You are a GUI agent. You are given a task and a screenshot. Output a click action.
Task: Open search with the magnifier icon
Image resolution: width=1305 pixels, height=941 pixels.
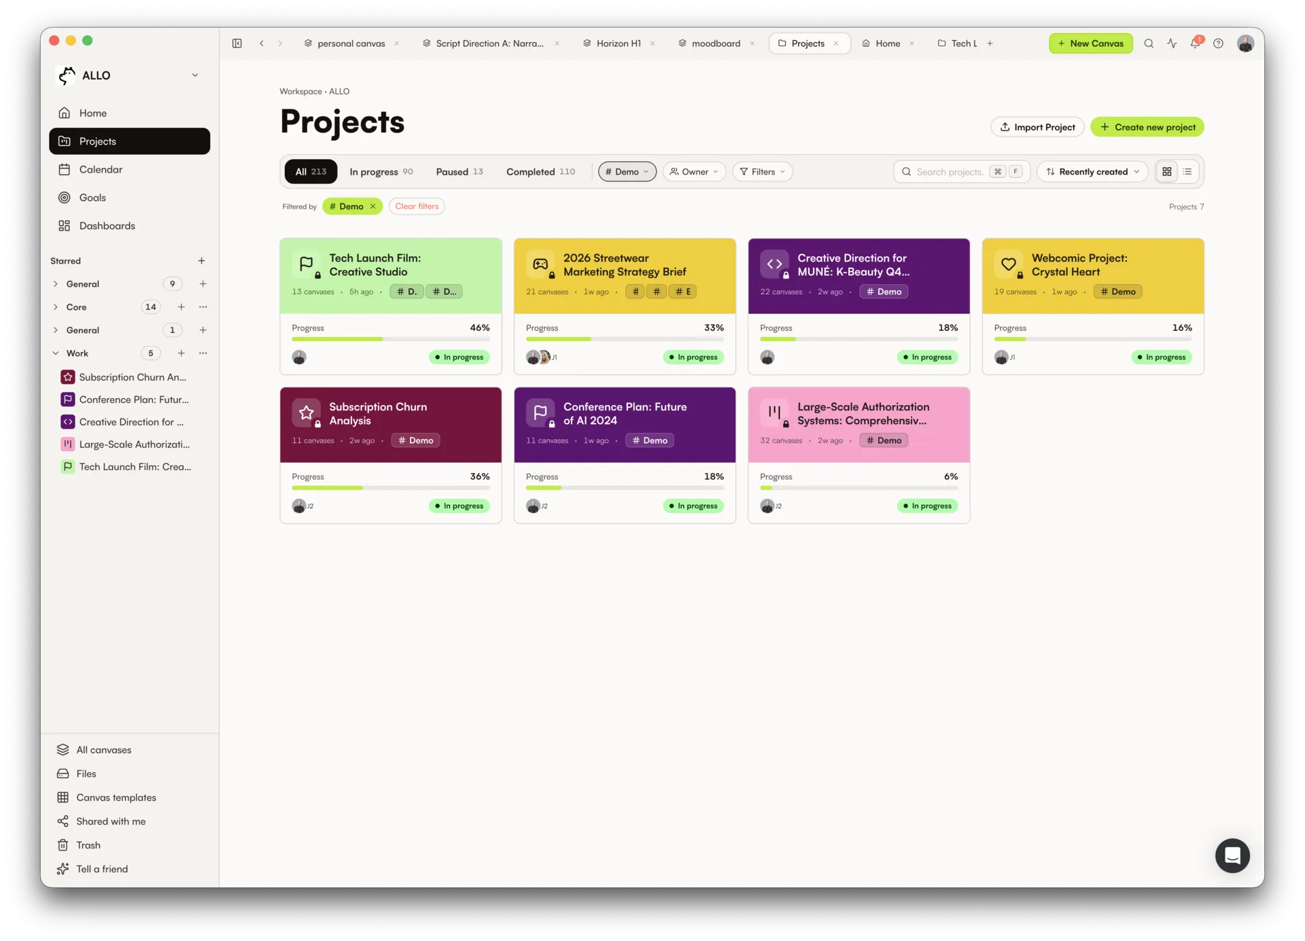coord(1149,43)
